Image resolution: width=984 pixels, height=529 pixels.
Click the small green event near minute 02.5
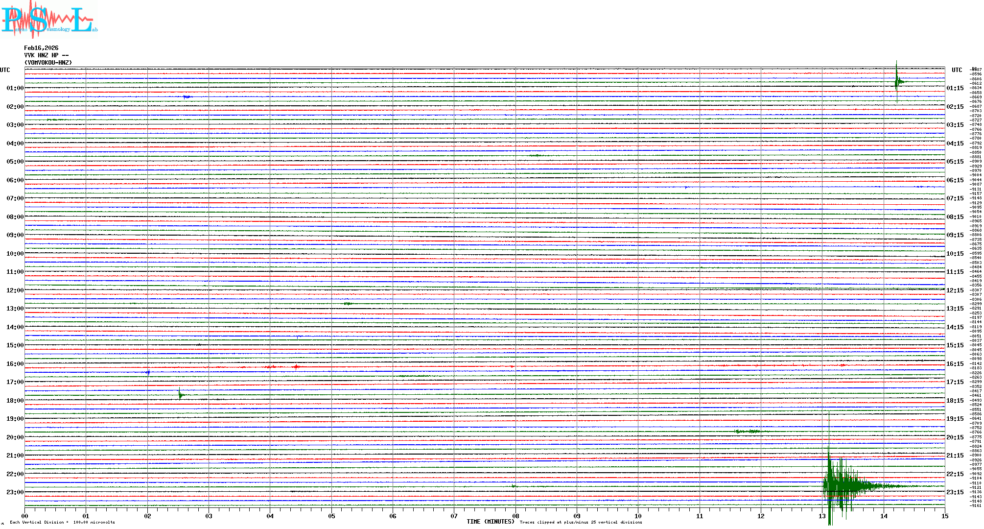(x=180, y=394)
